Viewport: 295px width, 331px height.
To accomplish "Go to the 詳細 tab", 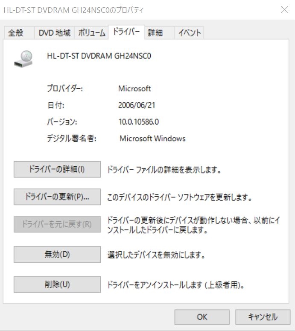I will tap(155, 33).
